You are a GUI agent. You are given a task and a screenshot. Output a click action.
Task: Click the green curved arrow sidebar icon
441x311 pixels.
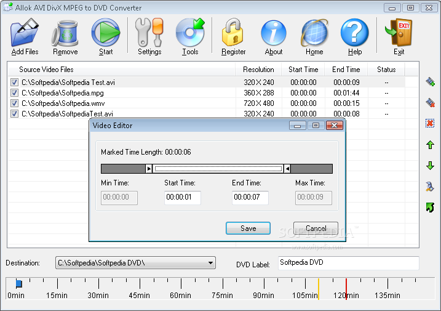[x=430, y=208]
